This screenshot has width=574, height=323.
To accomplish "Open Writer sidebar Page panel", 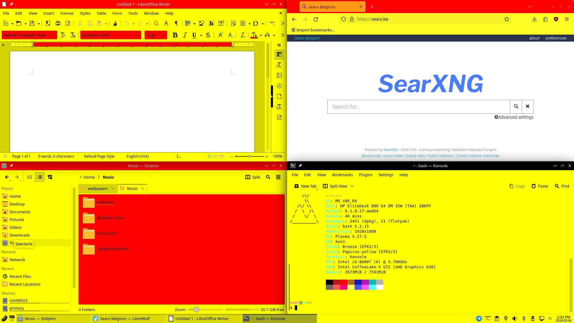I will tap(279, 96).
